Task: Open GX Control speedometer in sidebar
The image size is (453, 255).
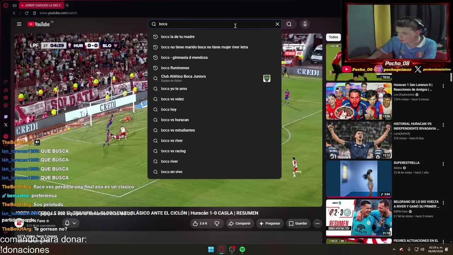Action: click(x=6, y=82)
